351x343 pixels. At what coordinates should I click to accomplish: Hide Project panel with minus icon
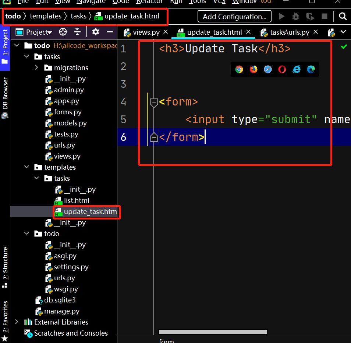coord(110,32)
